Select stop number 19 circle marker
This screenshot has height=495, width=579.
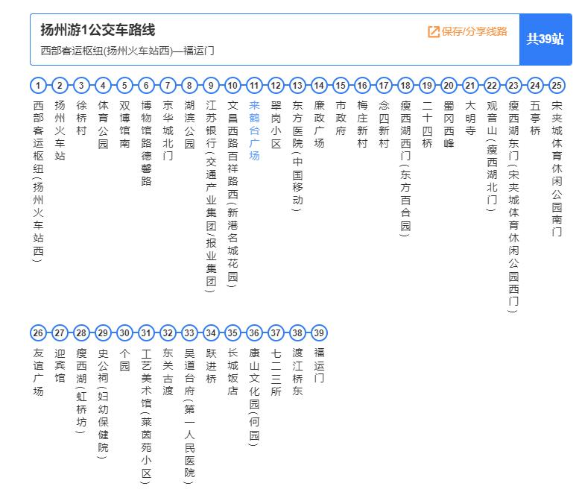click(x=427, y=86)
